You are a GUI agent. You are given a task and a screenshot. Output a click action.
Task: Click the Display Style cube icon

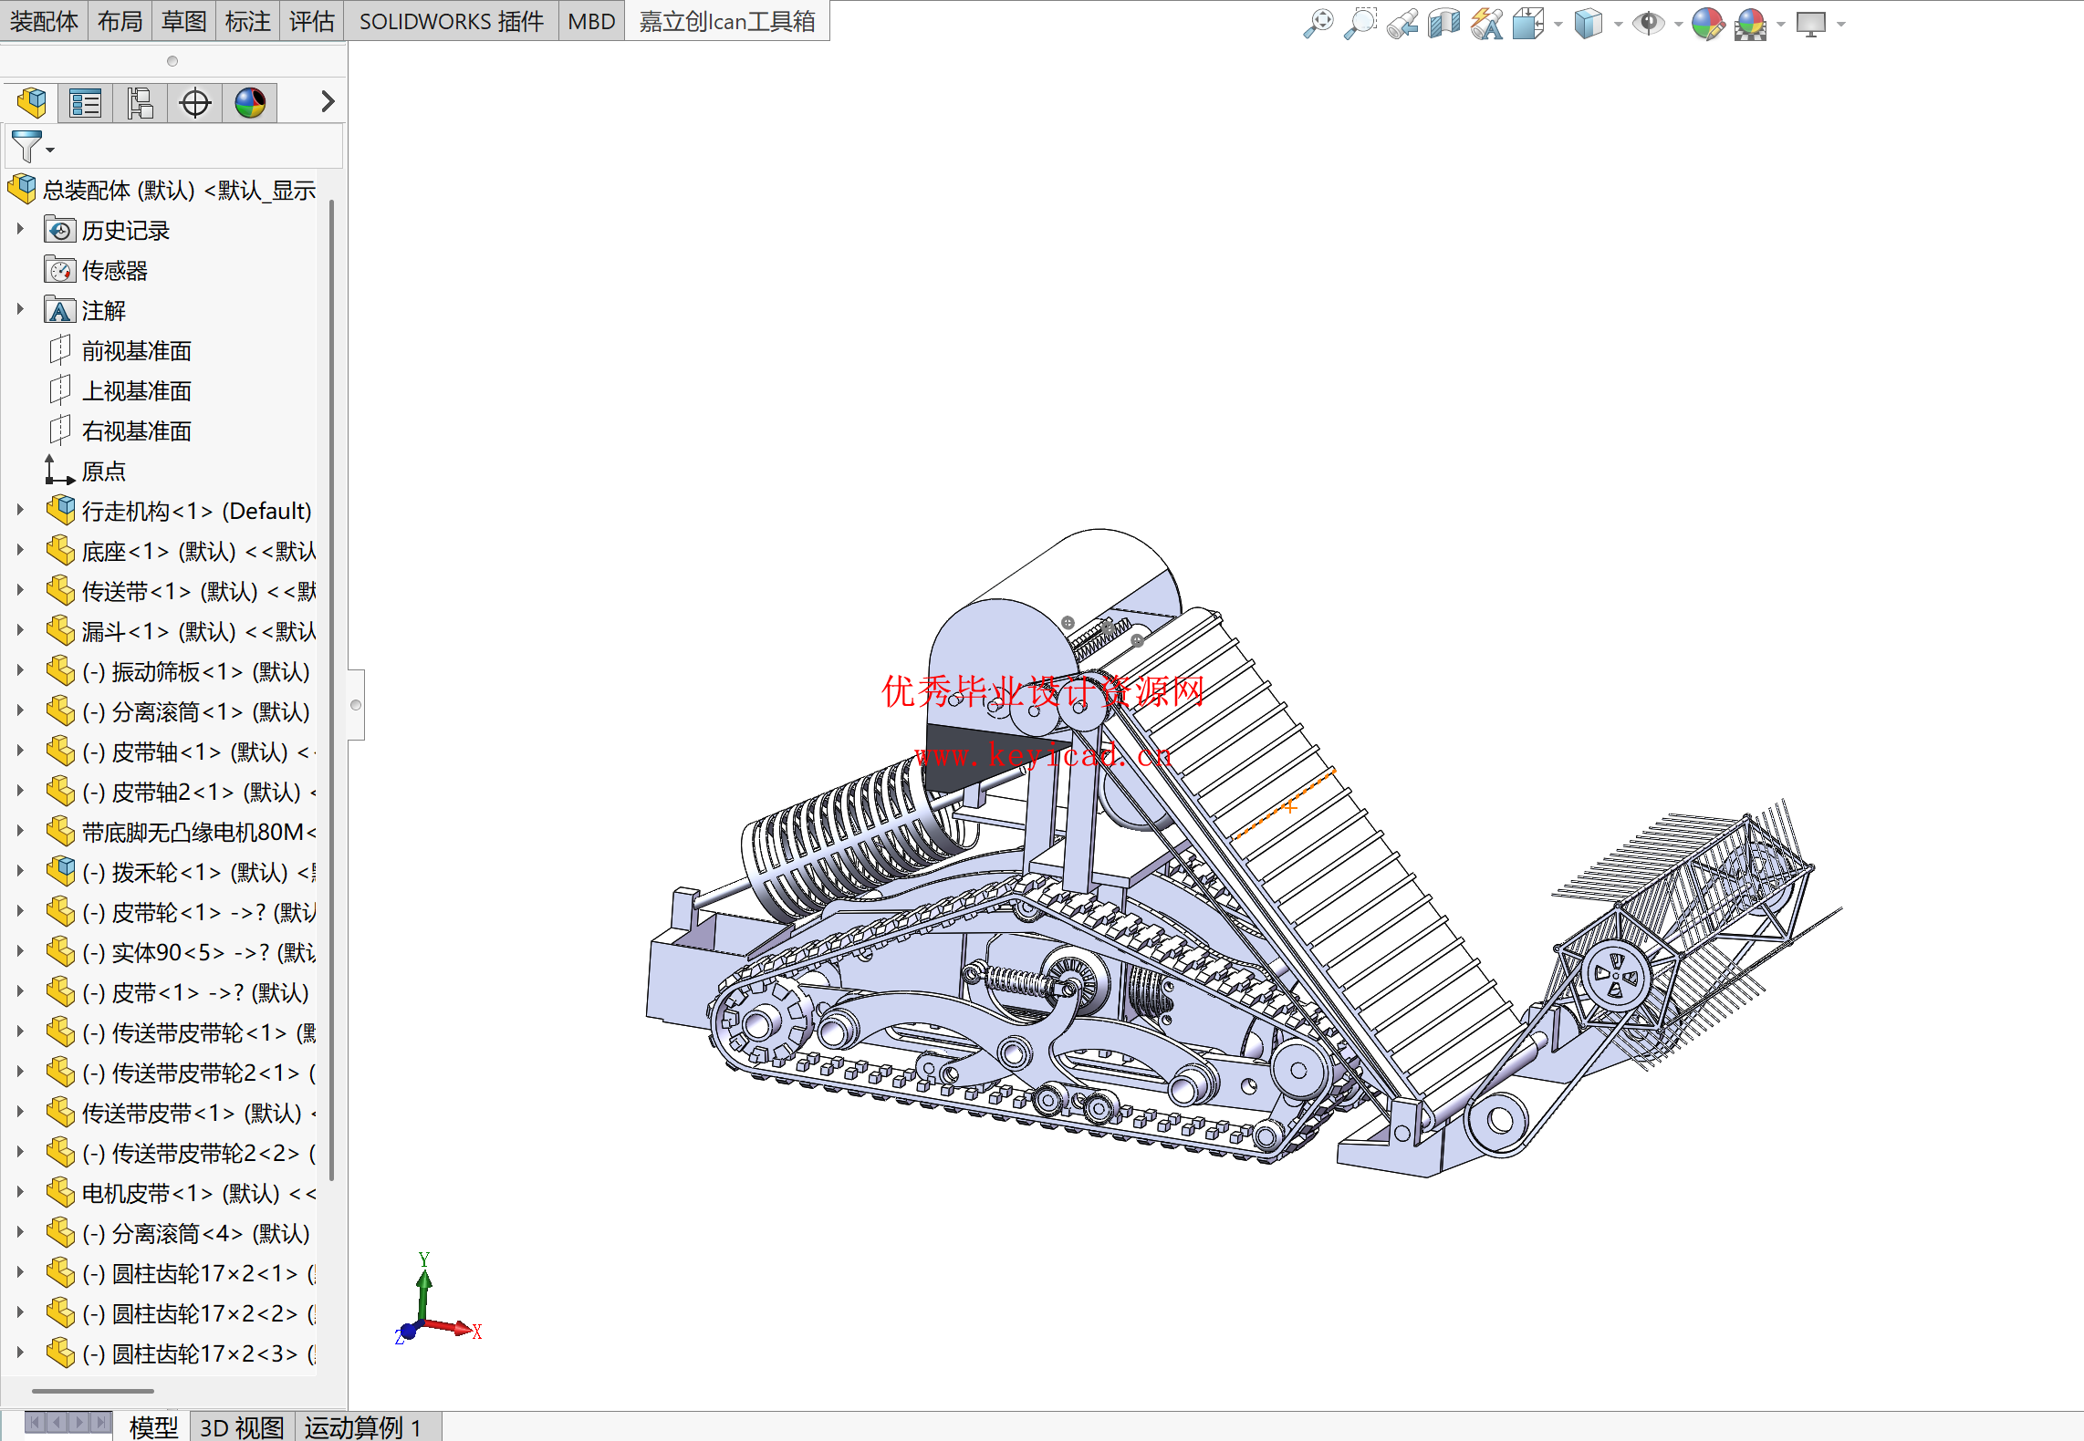click(x=1589, y=24)
